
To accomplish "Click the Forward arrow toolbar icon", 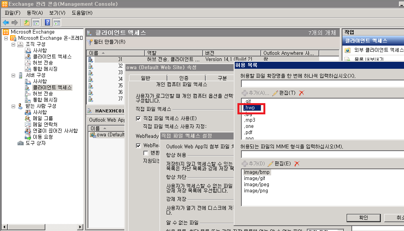I will click(x=15, y=23).
